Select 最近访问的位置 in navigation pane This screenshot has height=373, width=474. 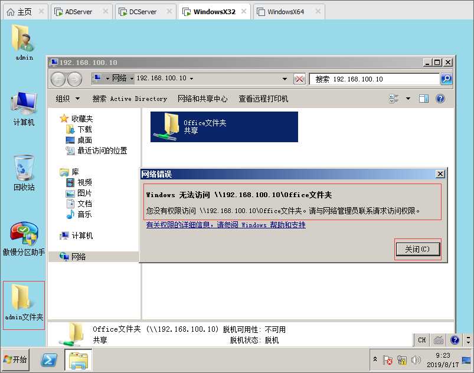pyautogui.click(x=96, y=150)
